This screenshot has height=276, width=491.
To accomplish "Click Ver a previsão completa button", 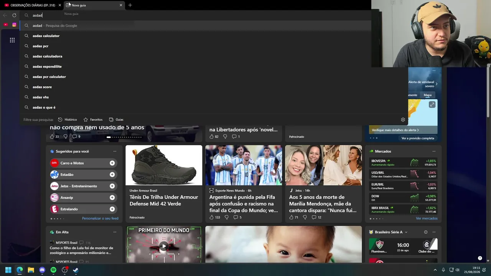I will 418,138.
